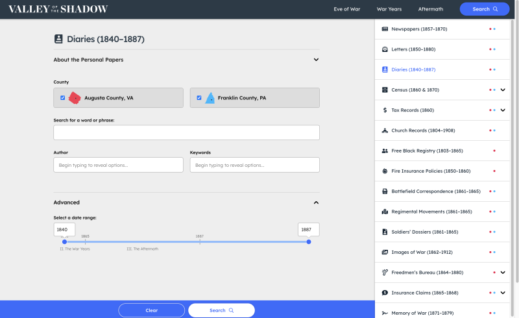Click the Diaries heading book icon
This screenshot has width=519, height=318.
[58, 39]
